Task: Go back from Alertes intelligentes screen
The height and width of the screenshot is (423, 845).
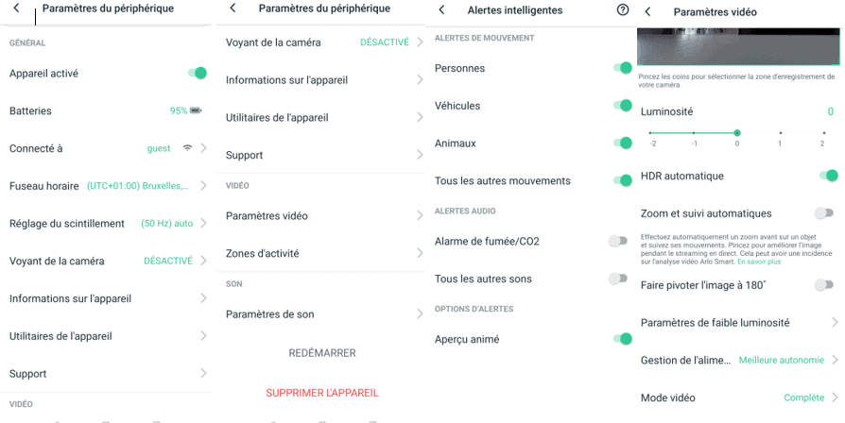Action: tap(441, 10)
